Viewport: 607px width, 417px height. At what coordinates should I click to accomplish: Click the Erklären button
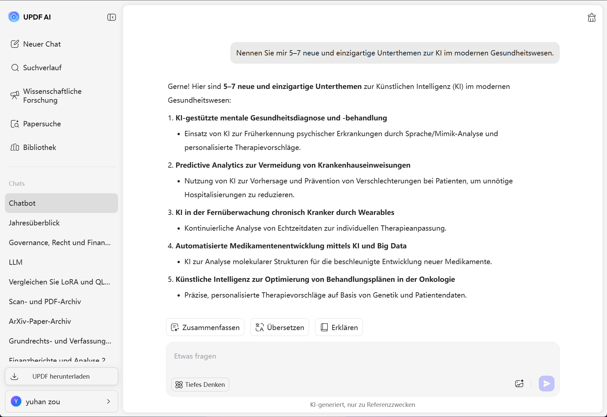339,327
